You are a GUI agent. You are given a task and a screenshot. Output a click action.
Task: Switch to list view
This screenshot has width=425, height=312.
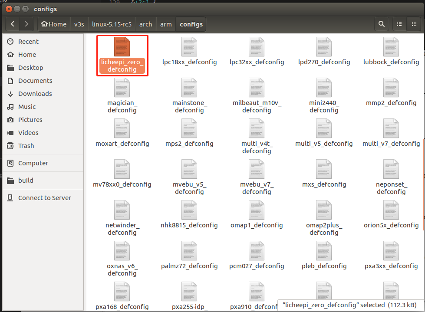(399, 24)
